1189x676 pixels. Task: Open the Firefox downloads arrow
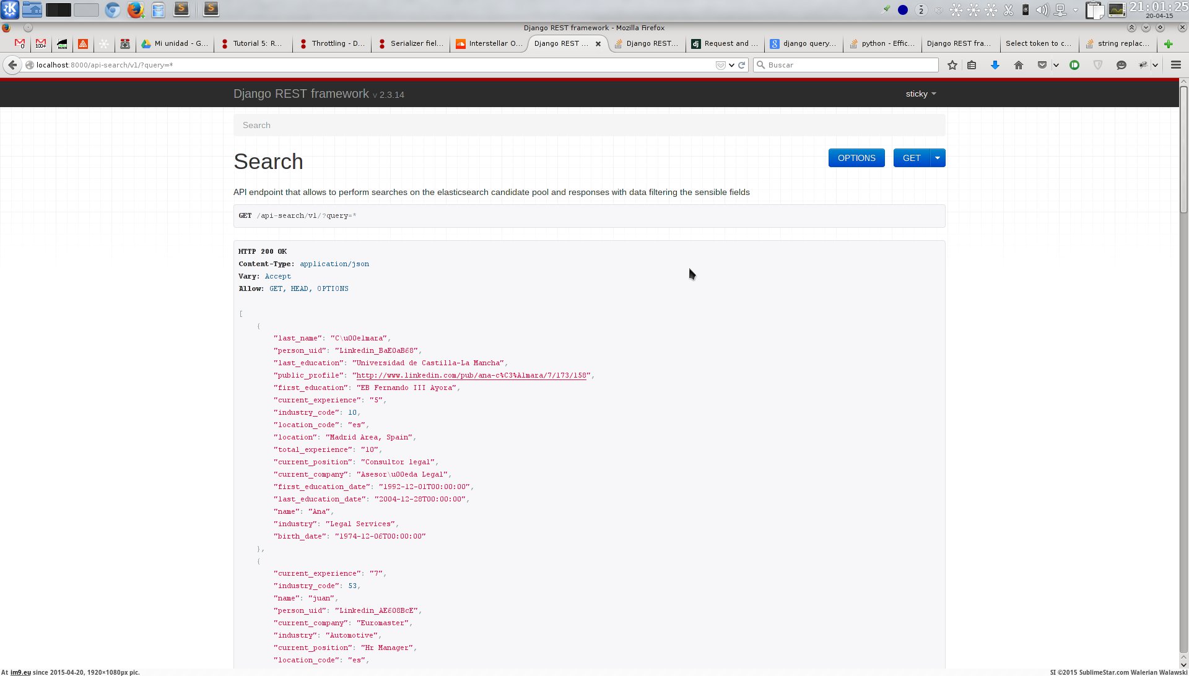coord(995,65)
